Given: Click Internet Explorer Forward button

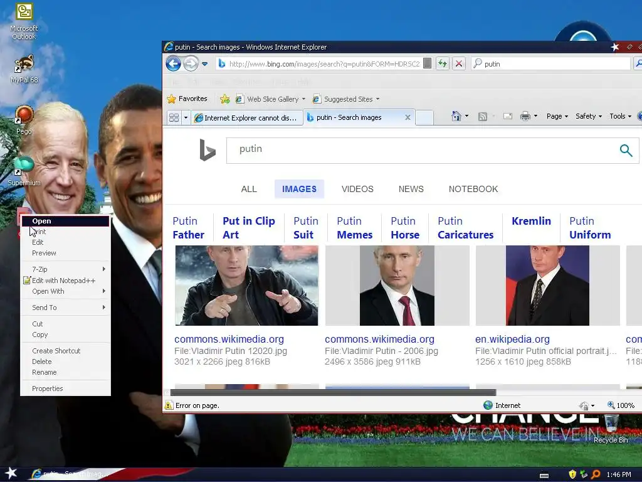Looking at the screenshot, I should (x=191, y=63).
